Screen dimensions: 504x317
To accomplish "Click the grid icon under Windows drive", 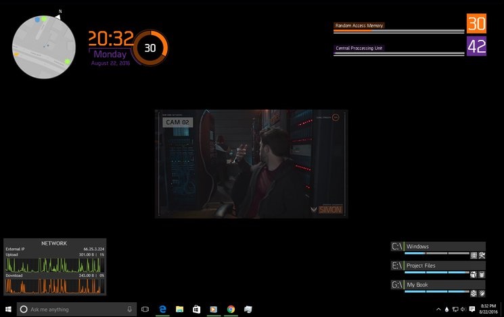I will click(x=474, y=256).
